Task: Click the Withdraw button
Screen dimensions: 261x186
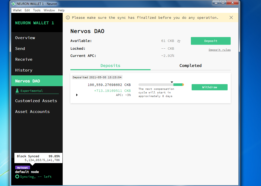Action: coord(209,87)
